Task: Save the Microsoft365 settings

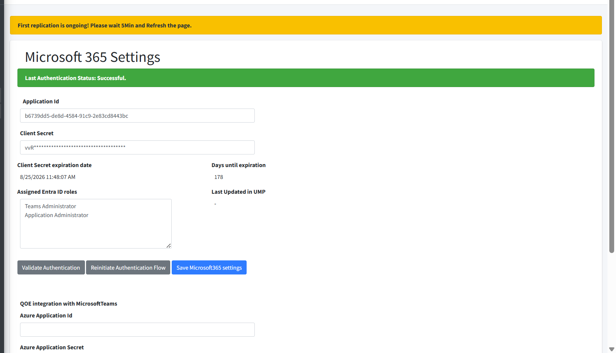Action: (x=209, y=267)
